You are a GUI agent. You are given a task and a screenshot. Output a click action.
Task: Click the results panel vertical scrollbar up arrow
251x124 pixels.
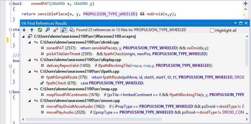tap(247, 36)
